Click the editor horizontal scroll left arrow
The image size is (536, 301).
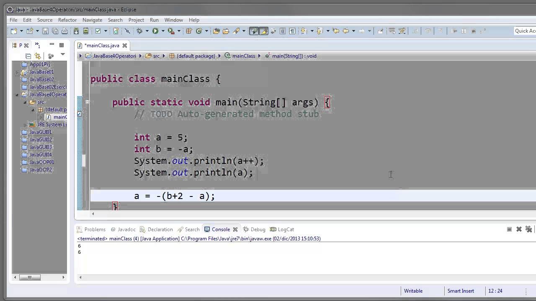(x=93, y=214)
